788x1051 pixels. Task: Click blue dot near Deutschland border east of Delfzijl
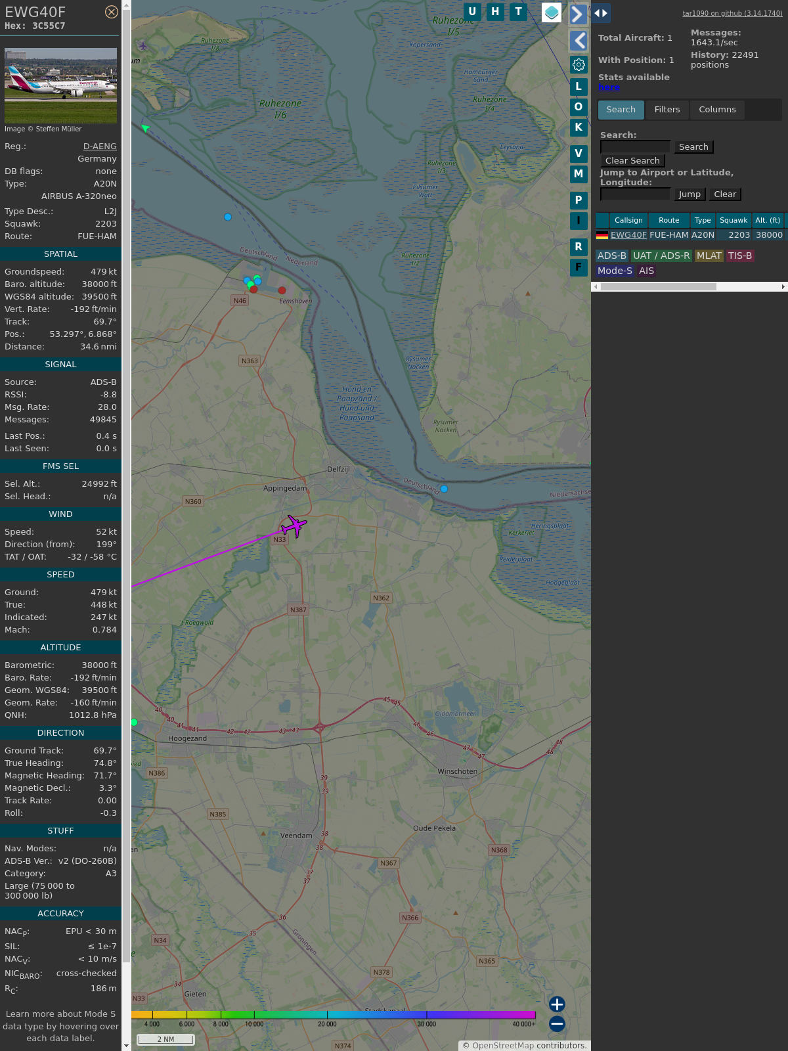(x=444, y=489)
